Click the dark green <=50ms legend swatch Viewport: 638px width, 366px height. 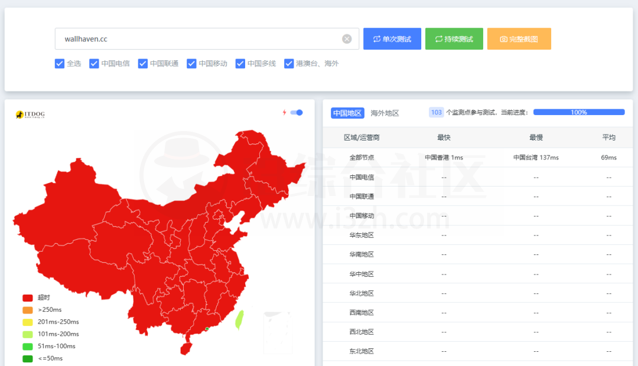point(28,359)
